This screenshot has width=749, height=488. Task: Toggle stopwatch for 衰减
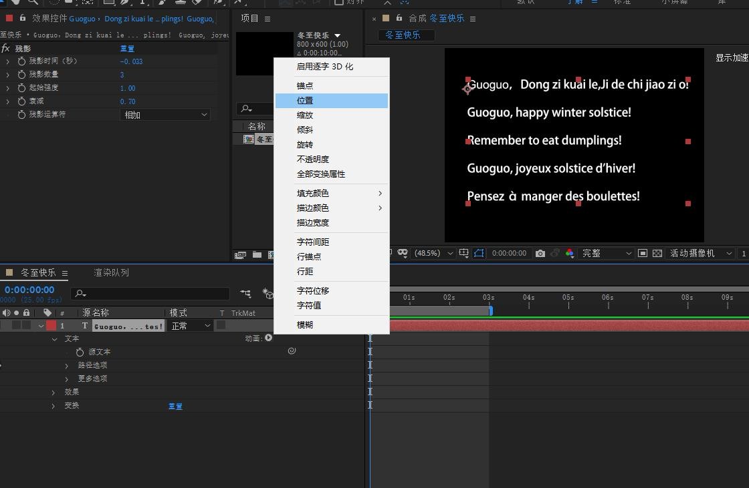pyautogui.click(x=21, y=101)
